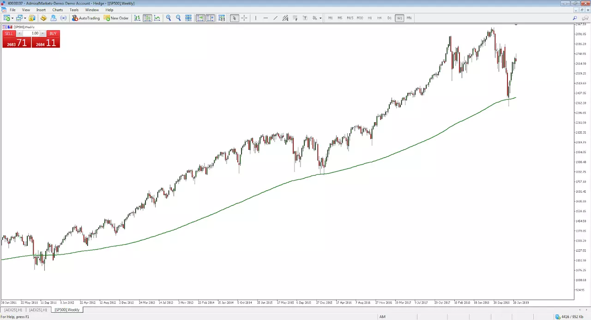Open the chart Templates icon

pyautogui.click(x=222, y=18)
